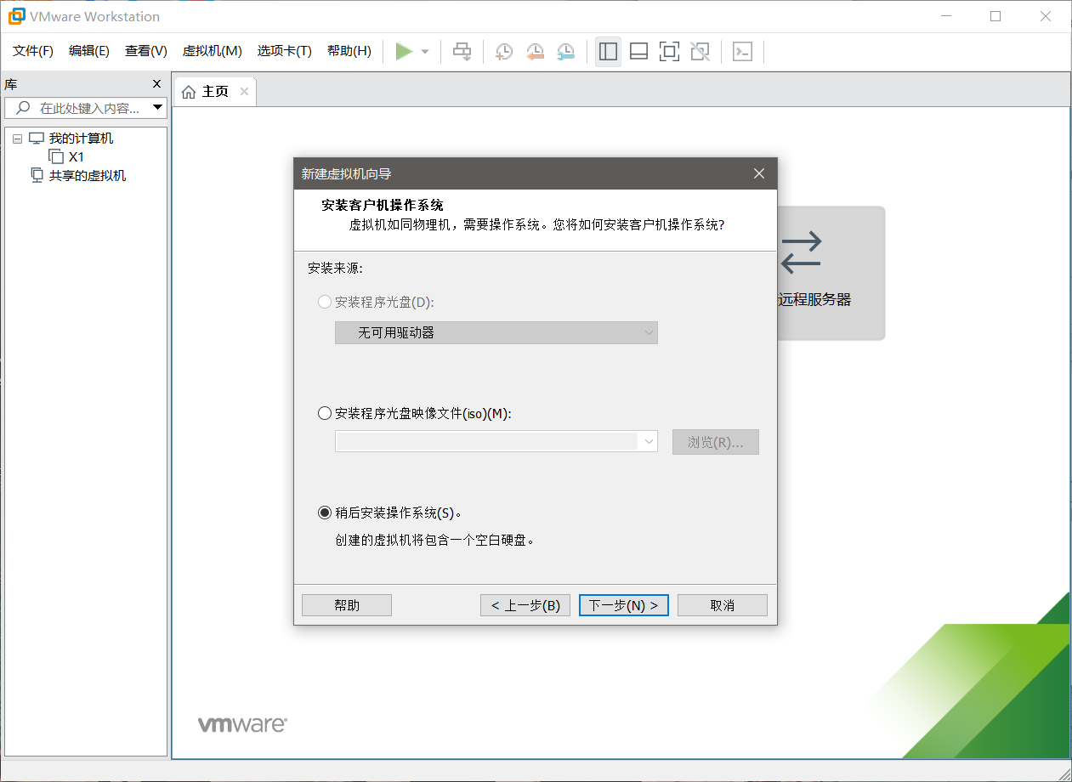Click the 库 panel title text
Image resolution: width=1072 pixels, height=782 pixels.
[11, 84]
